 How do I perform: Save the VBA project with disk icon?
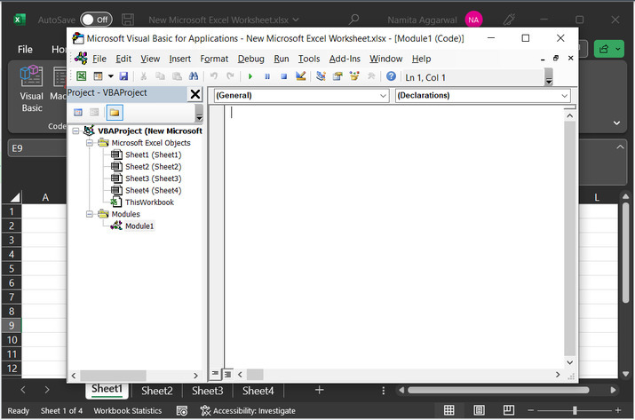[x=124, y=76]
